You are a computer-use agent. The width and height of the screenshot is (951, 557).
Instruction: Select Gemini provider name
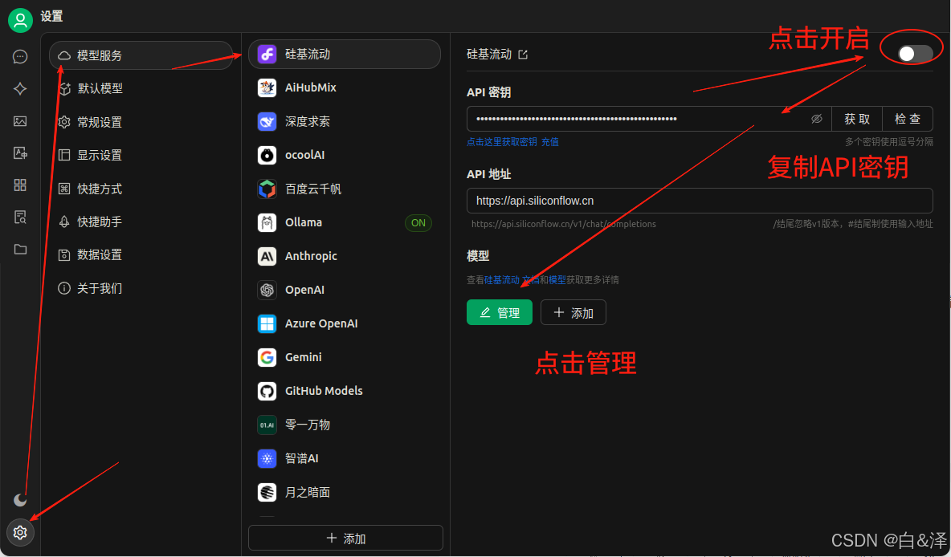pyautogui.click(x=304, y=358)
